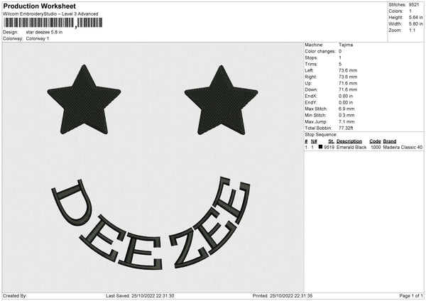
Task: Click the "St." column header
Action: point(331,141)
